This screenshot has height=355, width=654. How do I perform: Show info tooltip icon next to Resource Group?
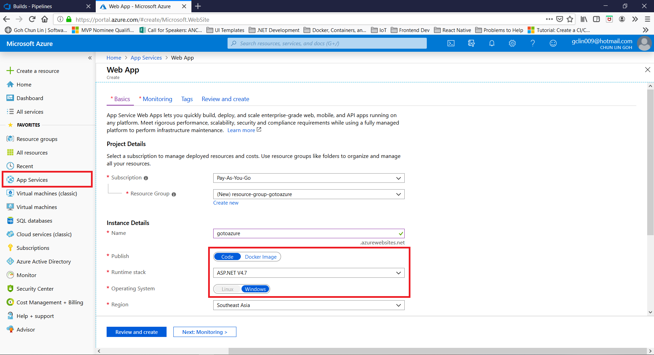(x=174, y=194)
